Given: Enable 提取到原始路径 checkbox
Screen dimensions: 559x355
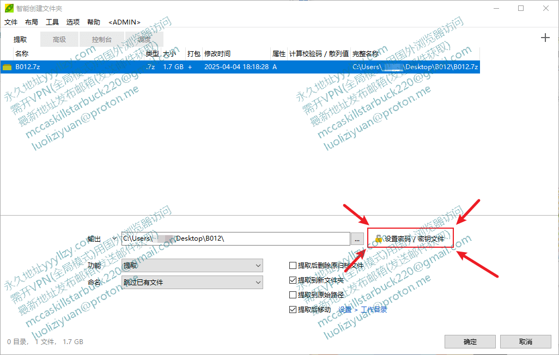Looking at the screenshot, I should click(293, 295).
